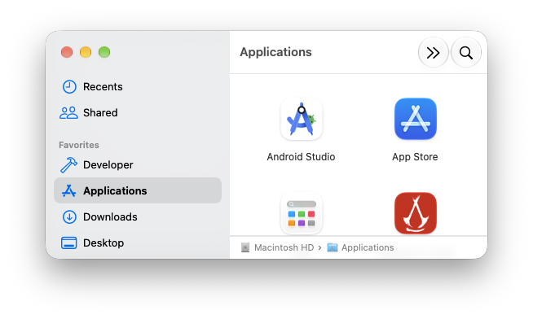Select Applications in the sidebar

pos(138,190)
